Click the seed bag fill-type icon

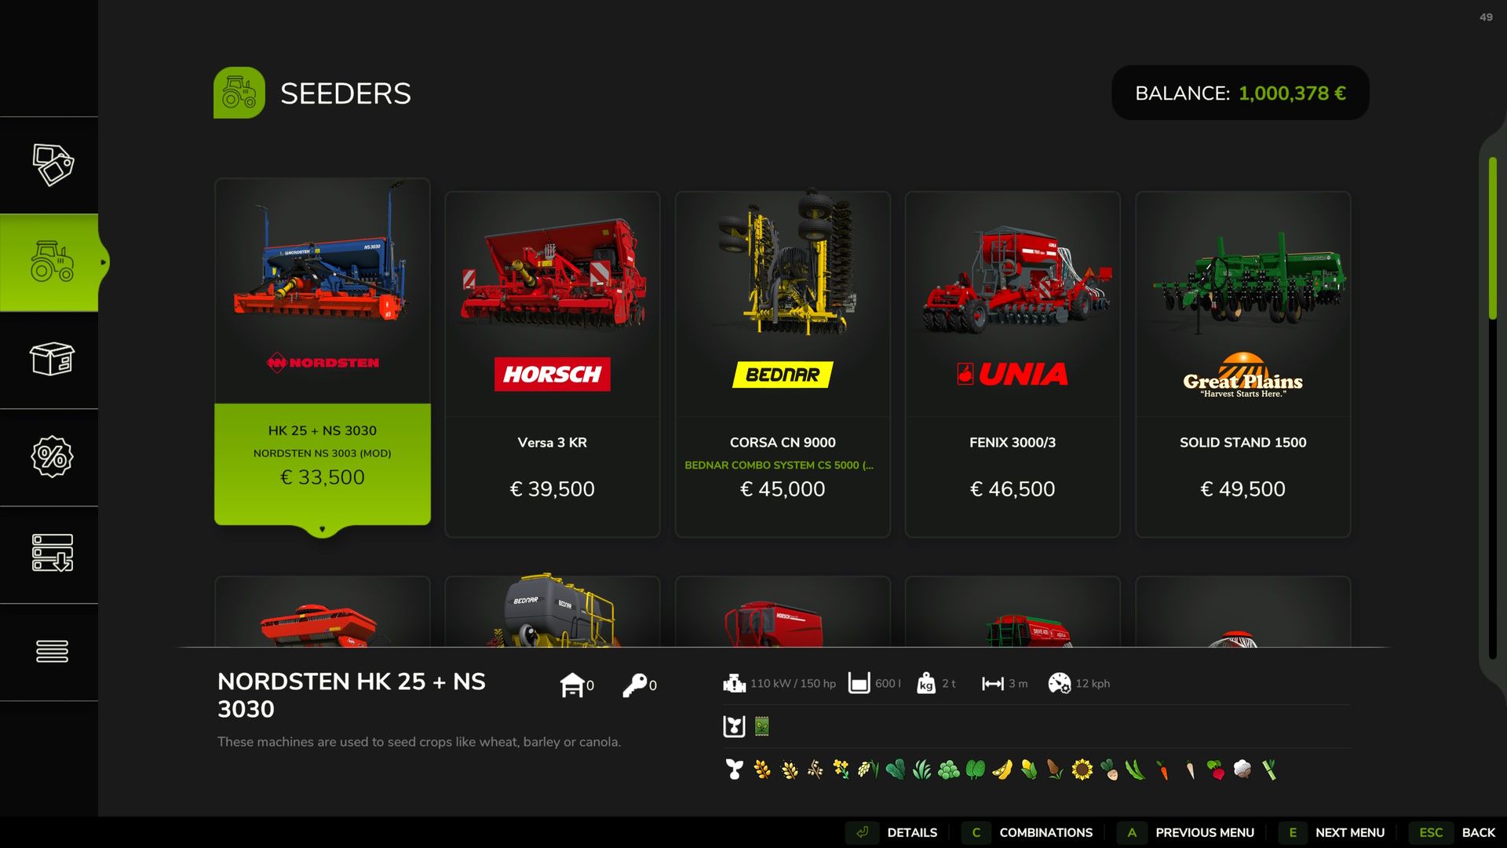click(761, 726)
